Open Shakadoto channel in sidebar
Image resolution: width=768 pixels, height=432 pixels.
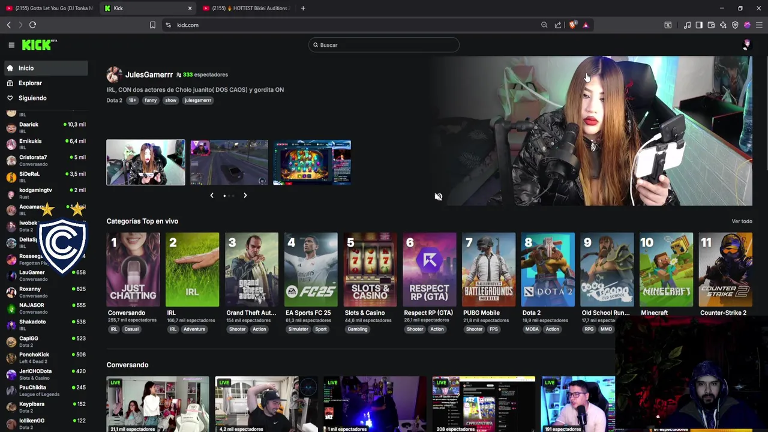coord(46,325)
